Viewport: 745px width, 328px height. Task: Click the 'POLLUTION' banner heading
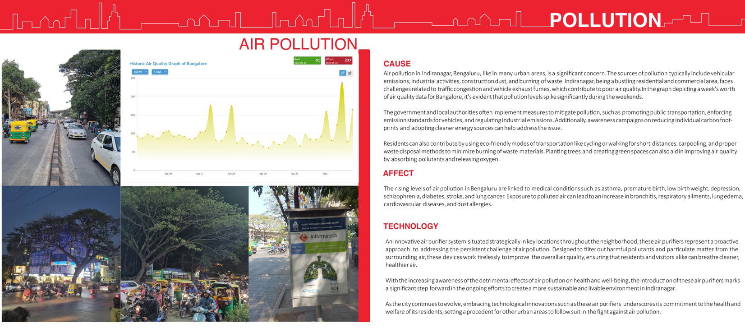[606, 20]
